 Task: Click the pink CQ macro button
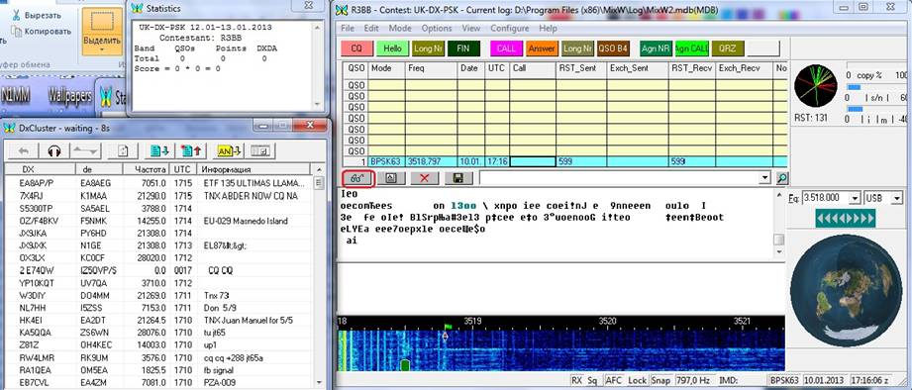point(356,49)
